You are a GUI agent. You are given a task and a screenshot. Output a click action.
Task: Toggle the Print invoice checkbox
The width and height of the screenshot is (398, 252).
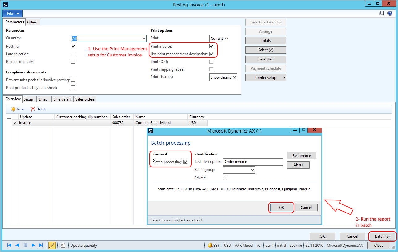[x=211, y=46]
